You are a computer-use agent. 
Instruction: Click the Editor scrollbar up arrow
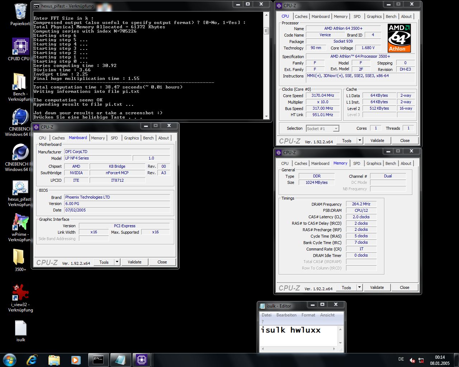[340, 329]
